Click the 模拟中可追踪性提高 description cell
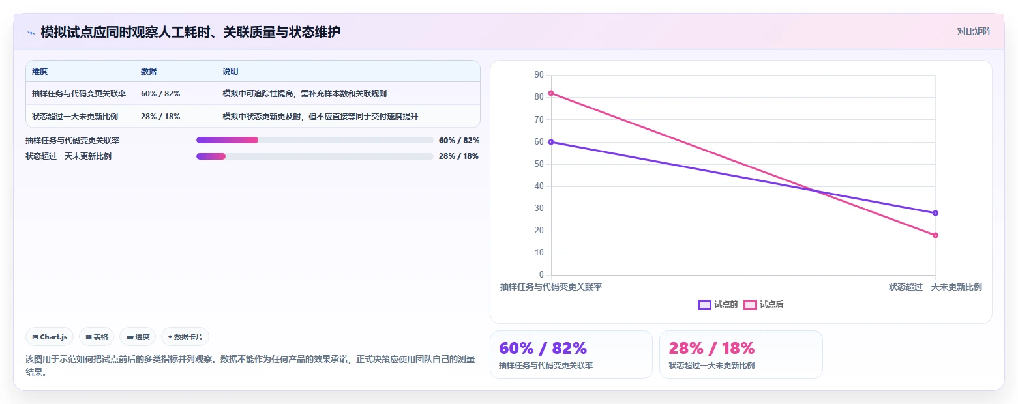Screen dimensions: 1018x404 [x=305, y=94]
